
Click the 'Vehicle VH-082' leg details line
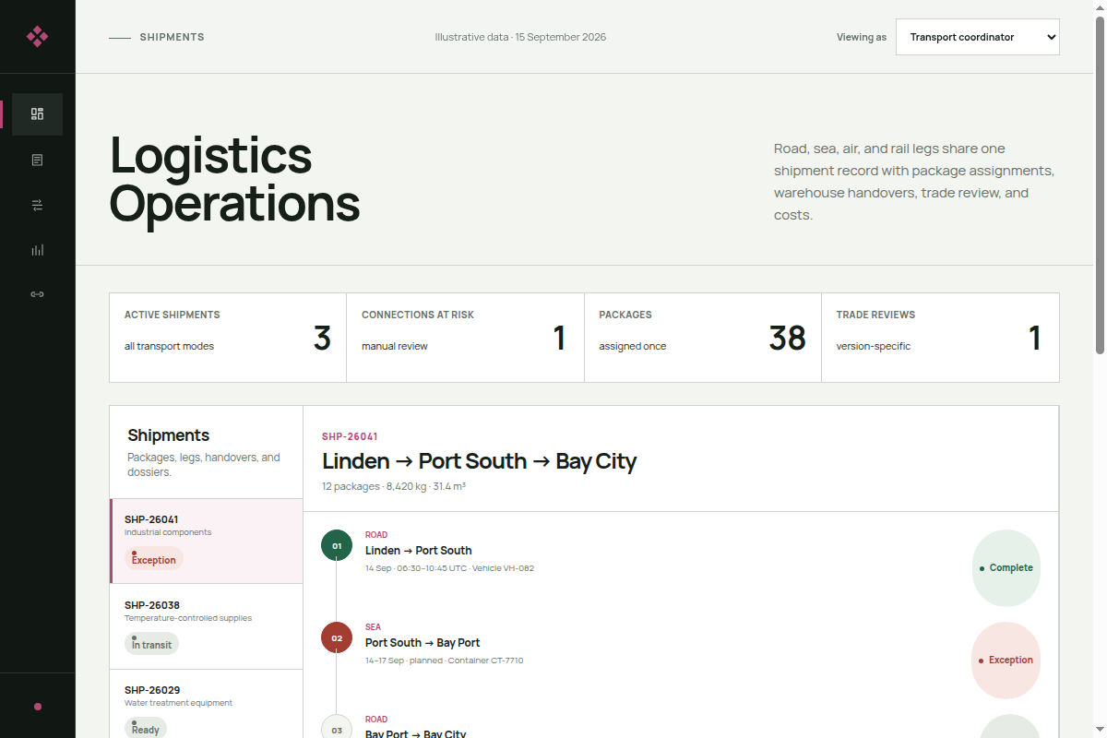point(449,568)
